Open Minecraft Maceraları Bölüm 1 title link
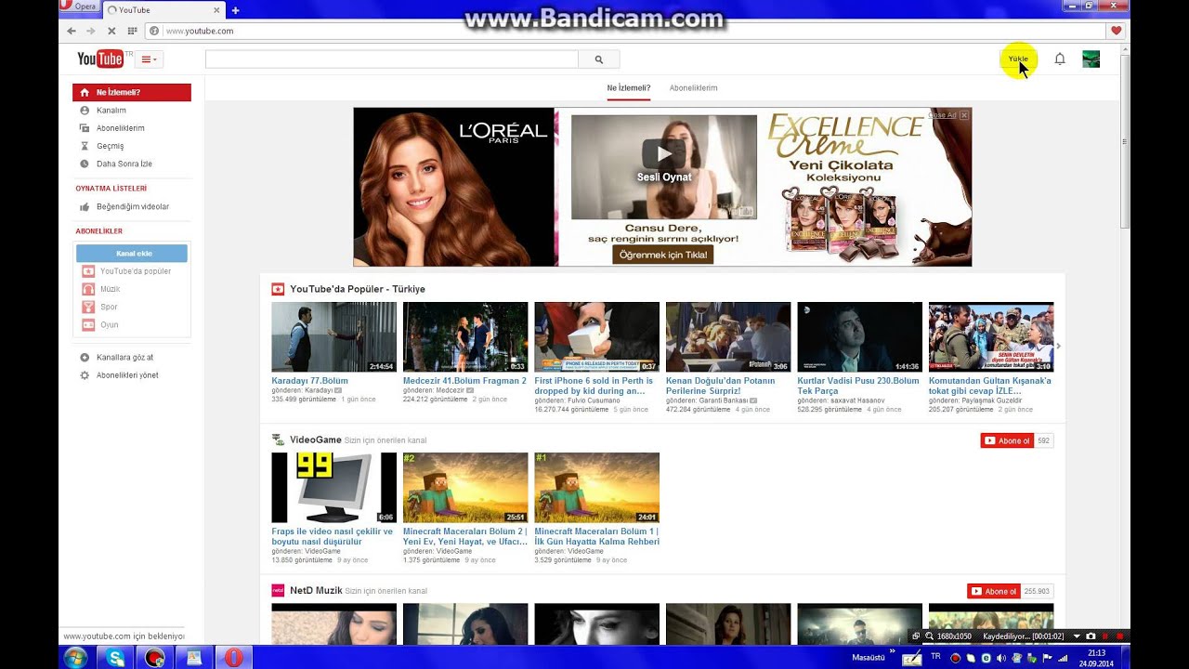Screen dimensions: 1189x669 pyautogui.click(x=596, y=536)
